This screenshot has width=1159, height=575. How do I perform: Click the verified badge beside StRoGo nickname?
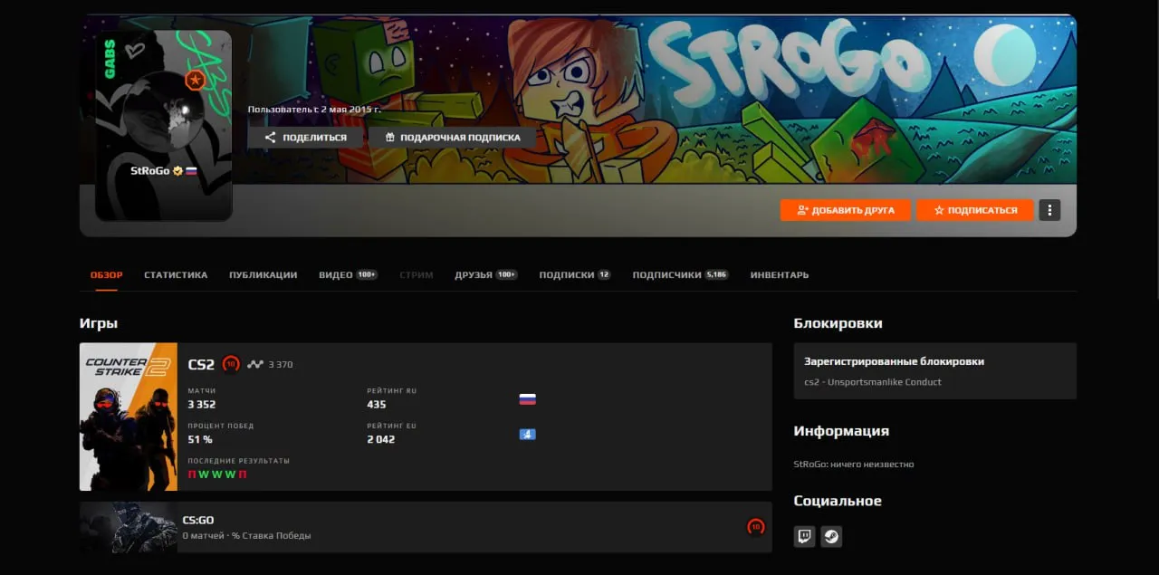[x=178, y=170]
